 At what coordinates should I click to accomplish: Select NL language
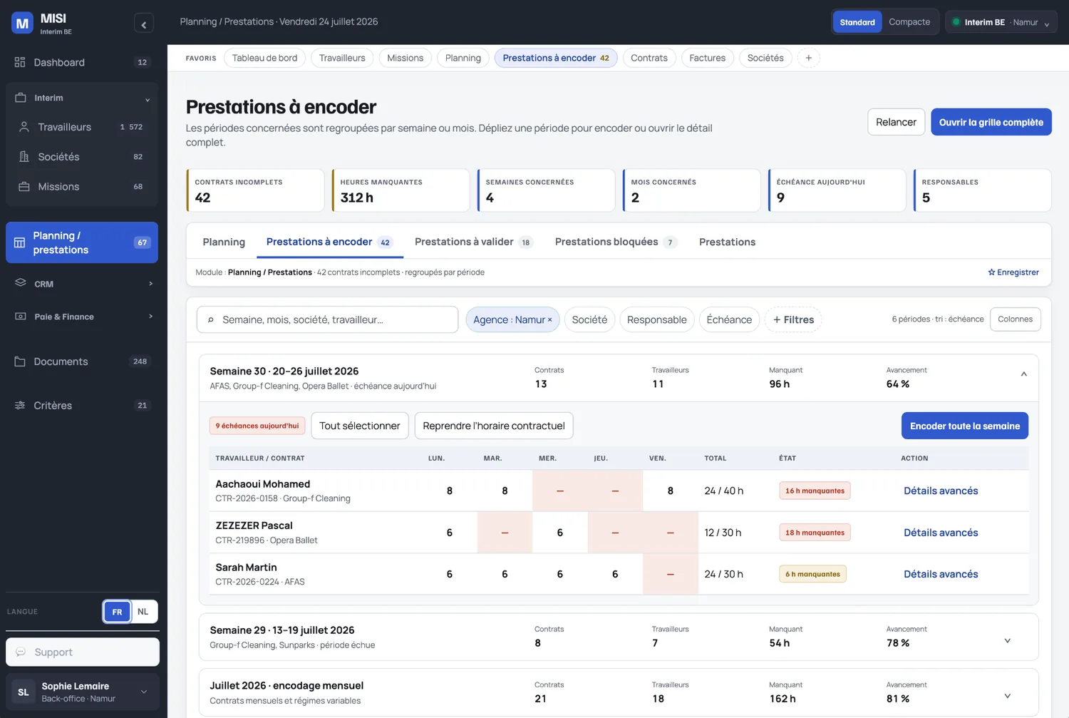click(143, 612)
